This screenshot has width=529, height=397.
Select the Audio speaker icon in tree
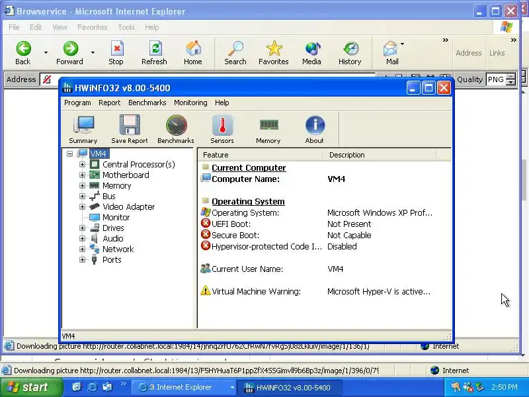coord(95,238)
